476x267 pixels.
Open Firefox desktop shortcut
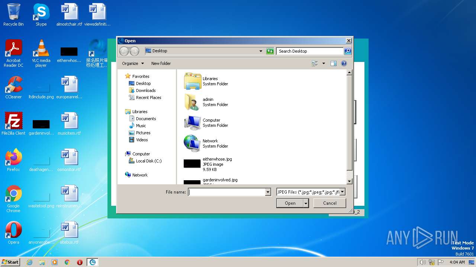click(13, 160)
